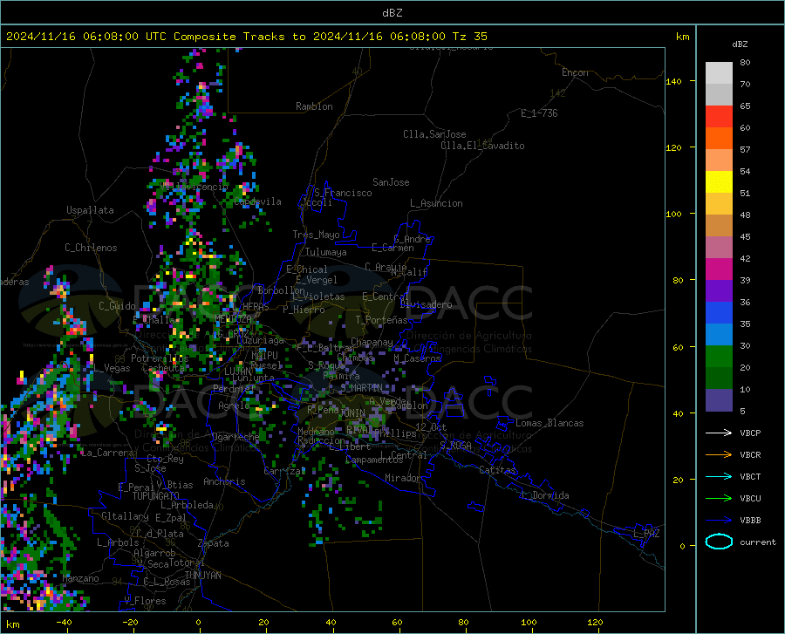Image resolution: width=785 pixels, height=634 pixels.
Task: Click the L_PAZ map label
Action: (646, 534)
